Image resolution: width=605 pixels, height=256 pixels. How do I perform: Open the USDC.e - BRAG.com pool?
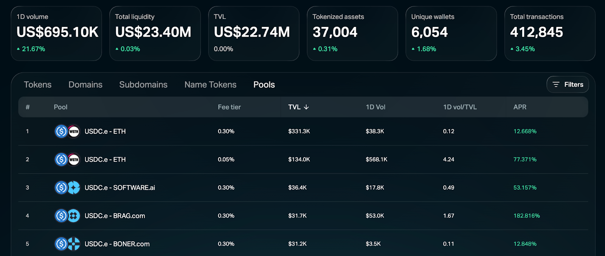[115, 216]
